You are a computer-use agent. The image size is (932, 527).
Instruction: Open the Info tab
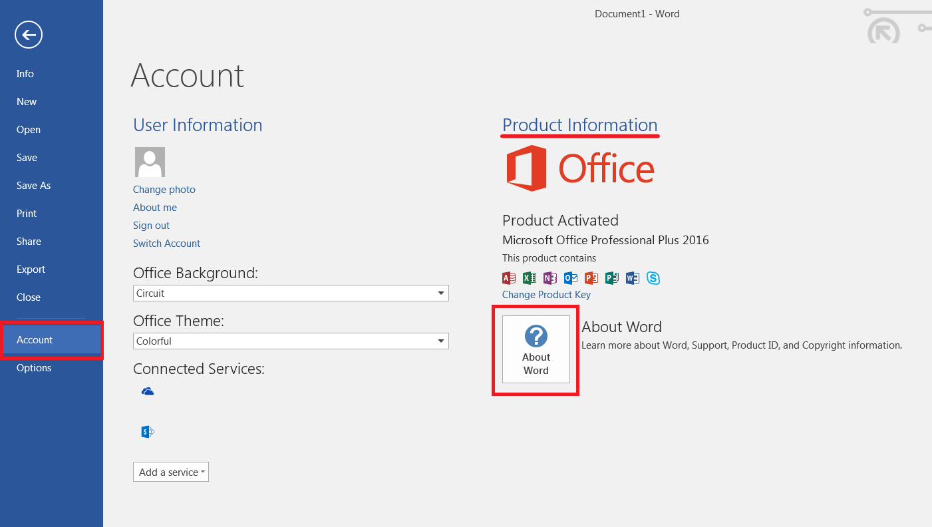click(x=25, y=74)
